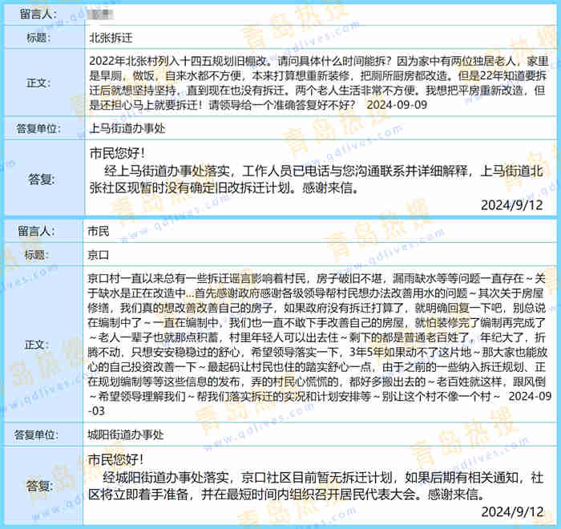Click the '答复单位:' label beside 上马街道办事处
This screenshot has height=529, width=561.
point(38,128)
